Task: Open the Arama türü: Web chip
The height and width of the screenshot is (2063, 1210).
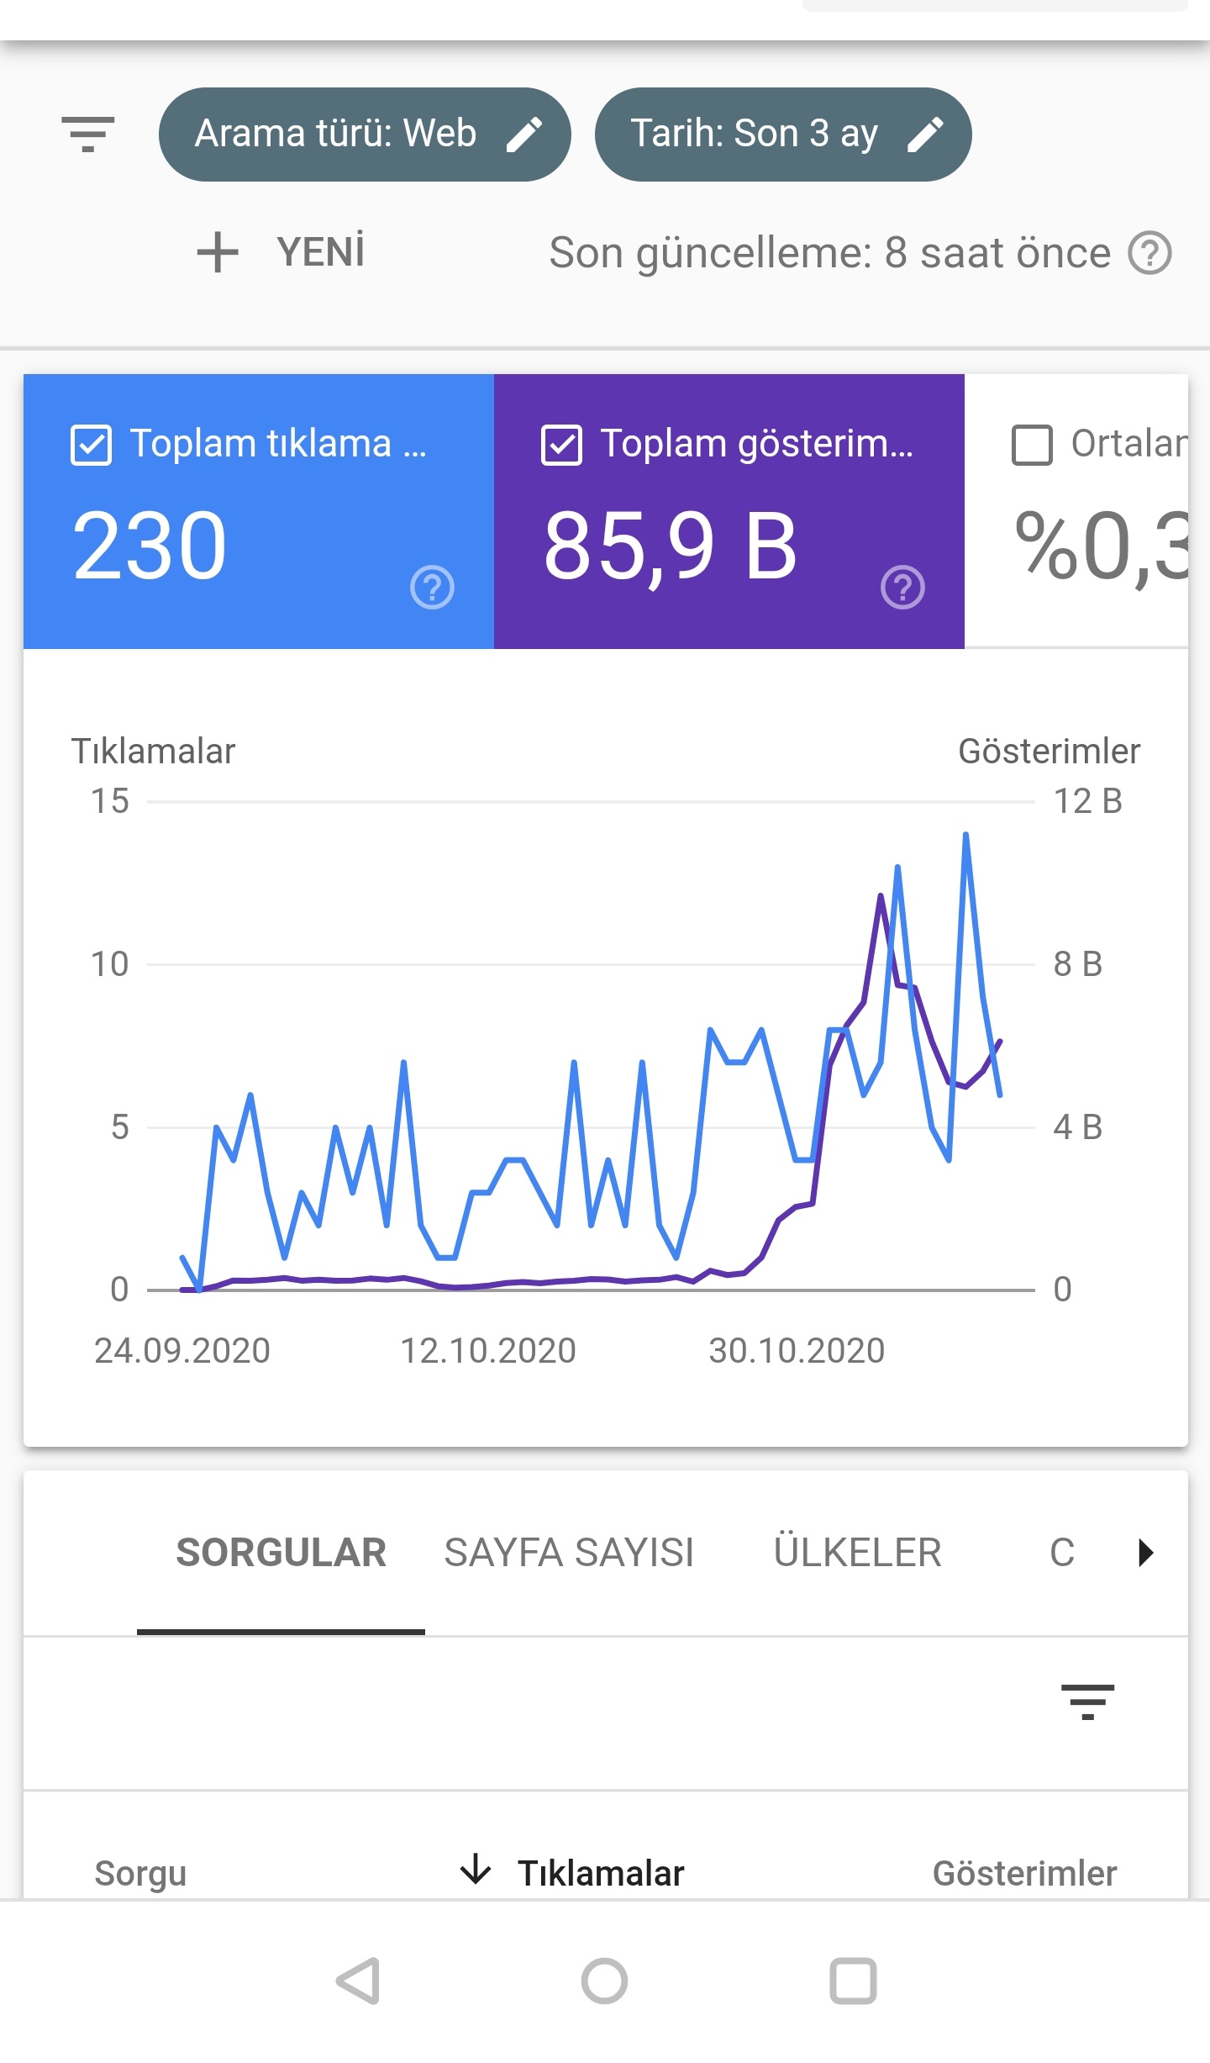Action: click(365, 135)
